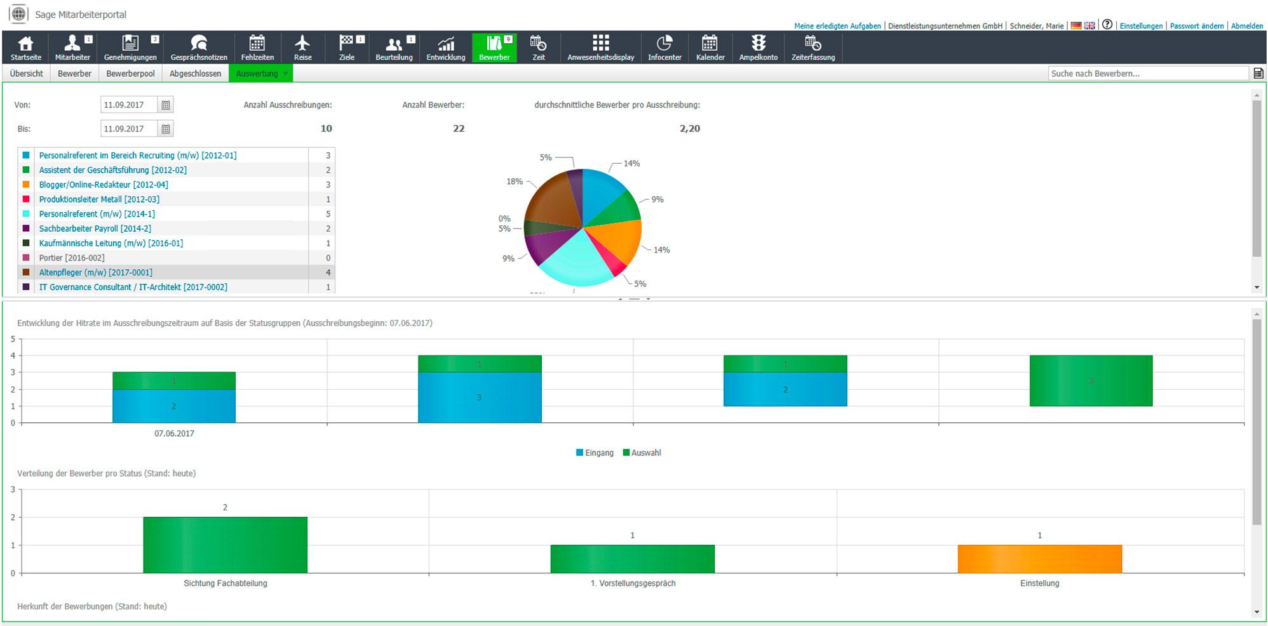Click the Eingang legend entry

(595, 453)
